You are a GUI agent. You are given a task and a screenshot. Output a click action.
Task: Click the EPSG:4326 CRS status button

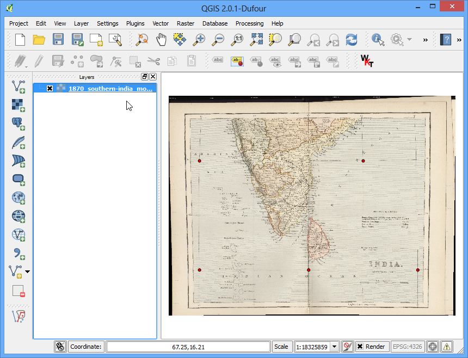[408, 347]
